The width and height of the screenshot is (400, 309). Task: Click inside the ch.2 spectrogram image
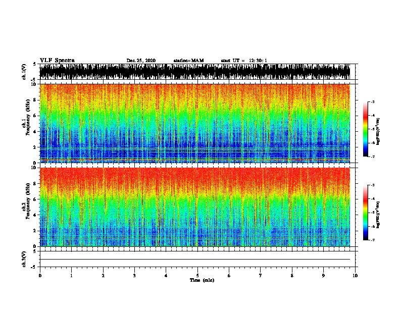coord(195,207)
